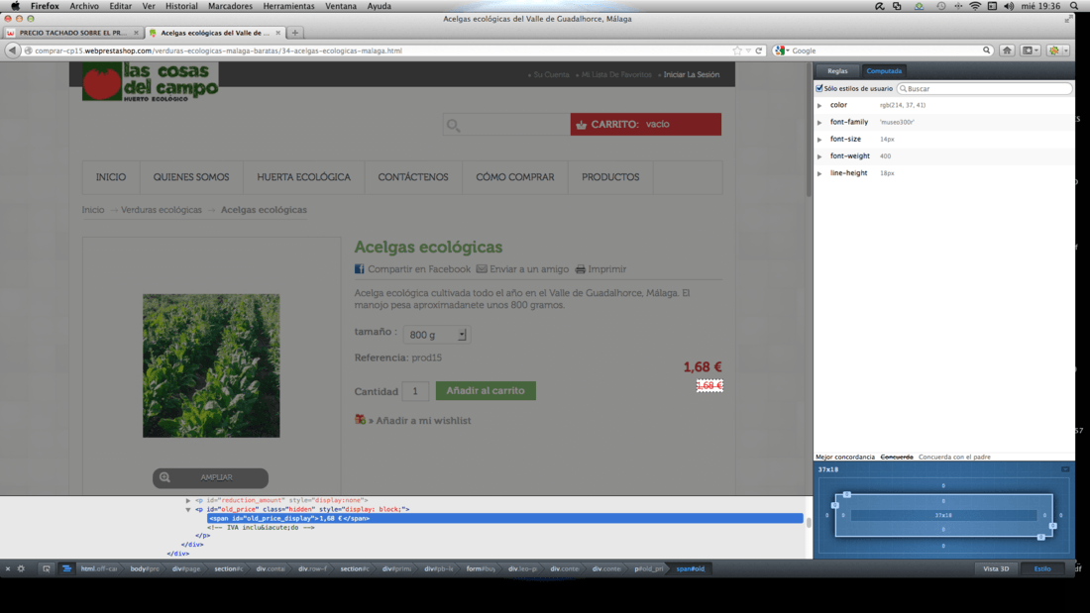1090x613 pixels.
Task: Click the envelope send-to-friend icon
Action: click(481, 269)
